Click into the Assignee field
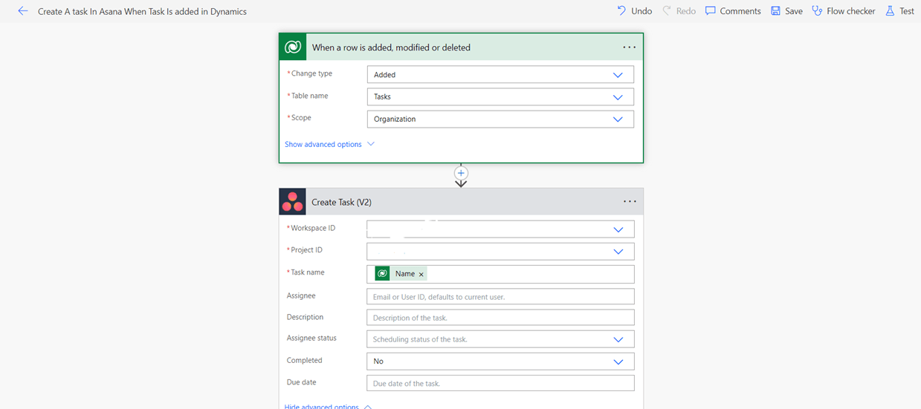Image resolution: width=921 pixels, height=409 pixels. coord(500,297)
